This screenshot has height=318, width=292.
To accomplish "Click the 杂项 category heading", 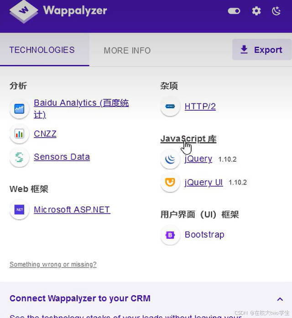I will pos(169,86).
